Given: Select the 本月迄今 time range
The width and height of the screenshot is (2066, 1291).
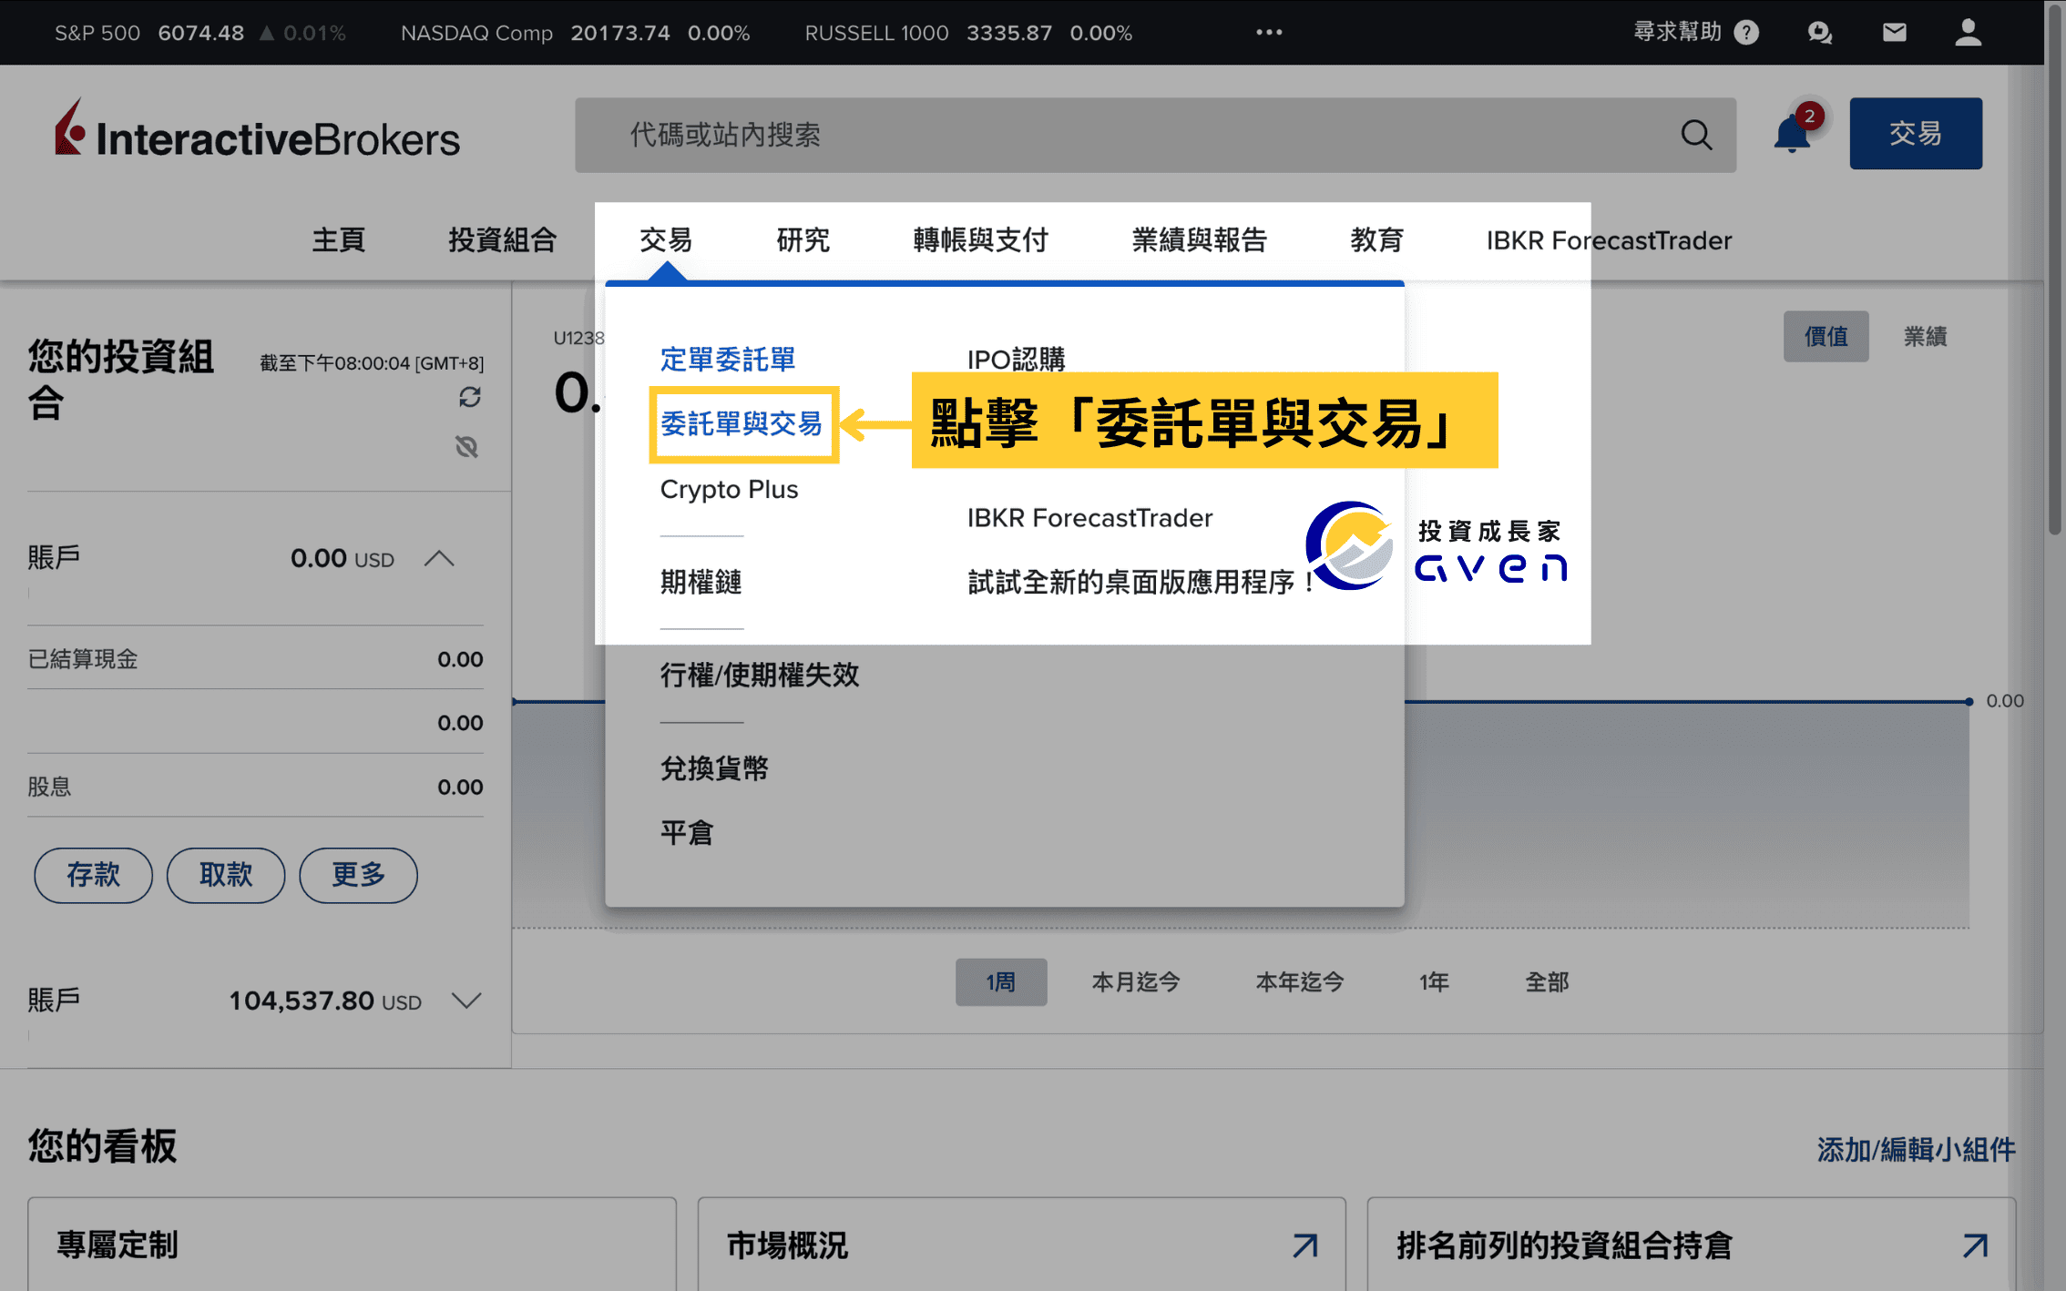Looking at the screenshot, I should click(1137, 982).
